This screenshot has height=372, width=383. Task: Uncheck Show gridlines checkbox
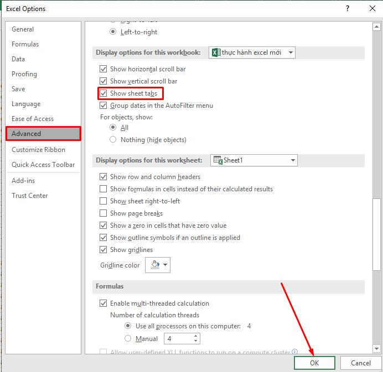click(x=103, y=249)
